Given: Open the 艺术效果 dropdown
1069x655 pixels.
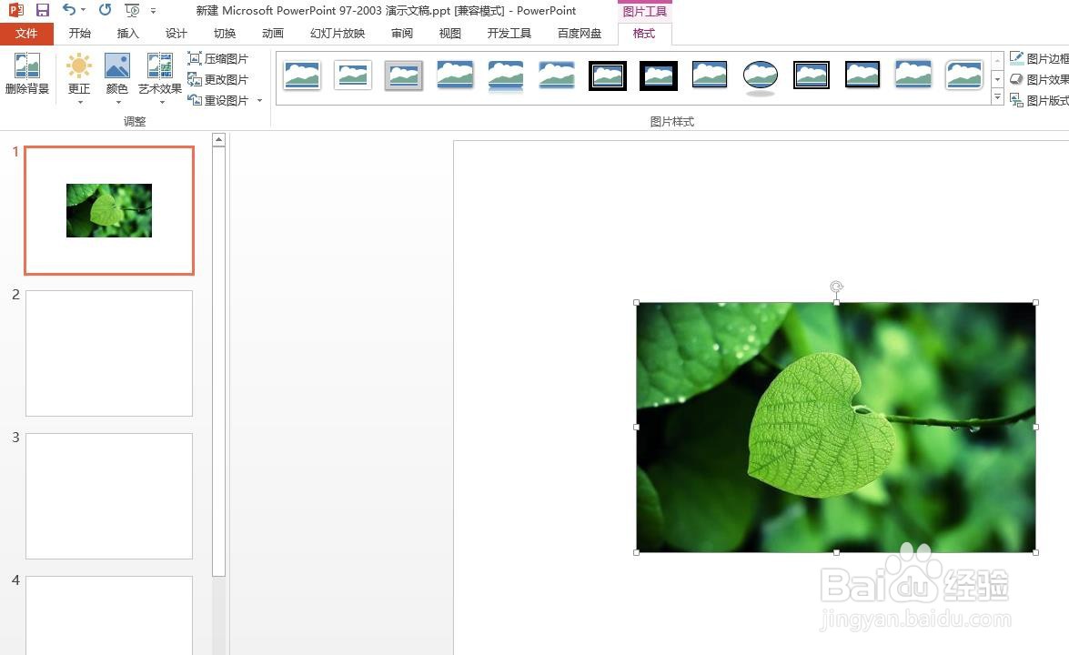Looking at the screenshot, I should (x=160, y=79).
